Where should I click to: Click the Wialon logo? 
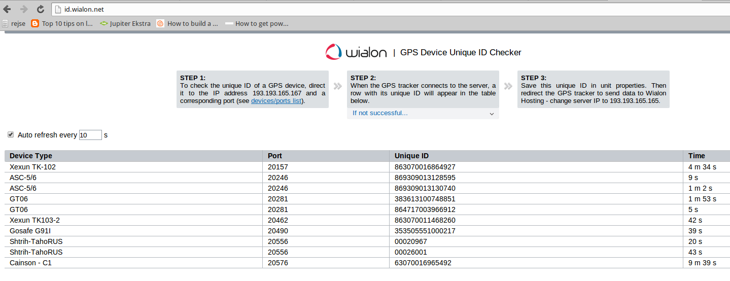(357, 52)
